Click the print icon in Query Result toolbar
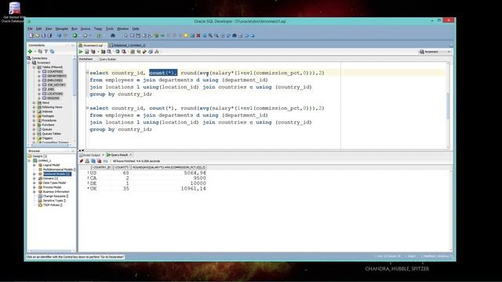The height and width of the screenshot is (282, 502). point(87,161)
